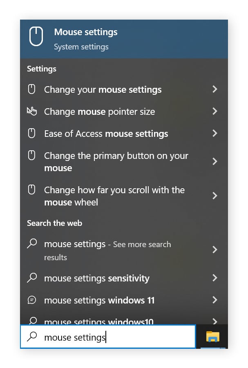The height and width of the screenshot is (368, 248).
Task: Select Change how far you scroll result
Action: 114,196
